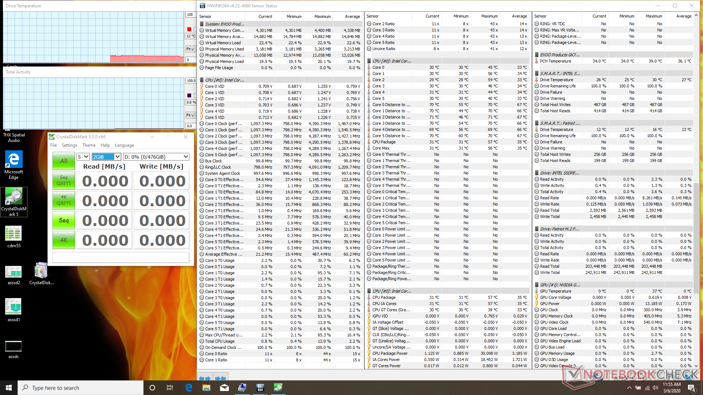The width and height of the screenshot is (703, 395).
Task: Click the collapse columns arrows icon in HWiNFO
Action: pos(220,378)
